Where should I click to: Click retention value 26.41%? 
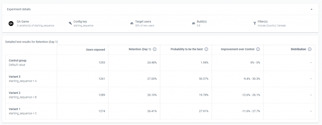152,111
